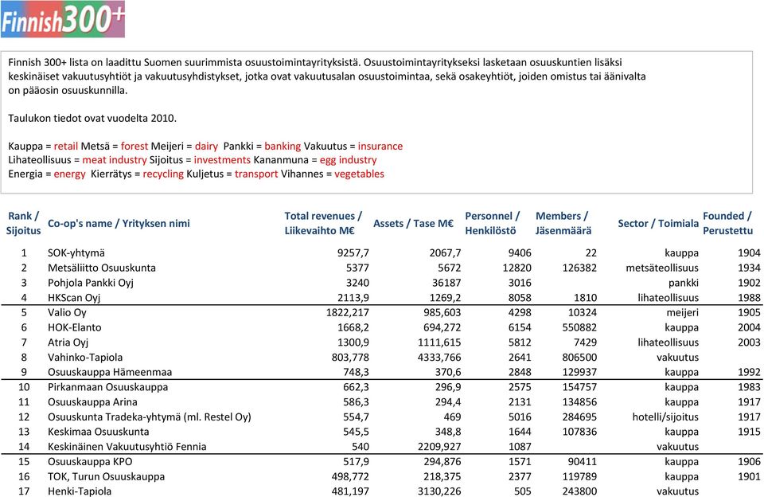Image resolution: width=764 pixels, height=497 pixels.
Task: Click the Sector / Toimiala header
Action: 658,223
